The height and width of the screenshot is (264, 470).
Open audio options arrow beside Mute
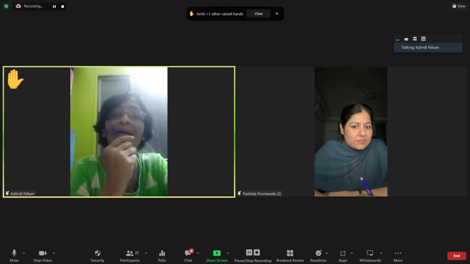(x=24, y=253)
